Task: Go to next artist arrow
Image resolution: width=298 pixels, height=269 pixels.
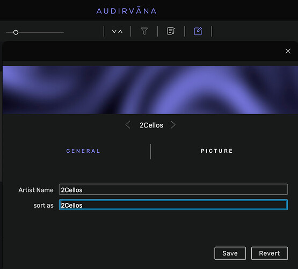Action: click(x=173, y=125)
